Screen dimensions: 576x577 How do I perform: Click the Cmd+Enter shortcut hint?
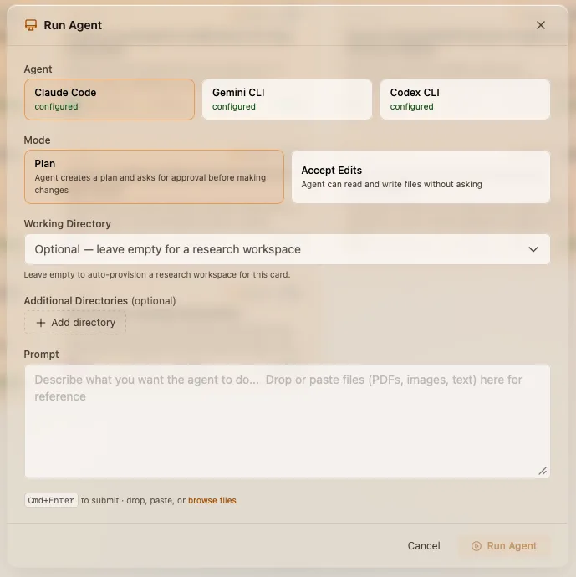tap(51, 500)
